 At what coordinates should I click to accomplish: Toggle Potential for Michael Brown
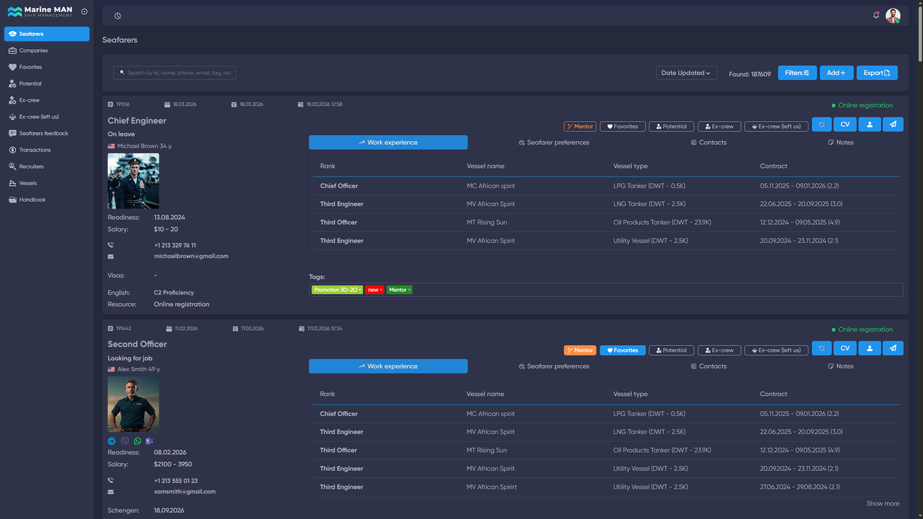671,126
